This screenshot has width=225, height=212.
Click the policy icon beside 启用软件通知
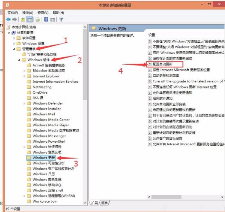(x=150, y=99)
